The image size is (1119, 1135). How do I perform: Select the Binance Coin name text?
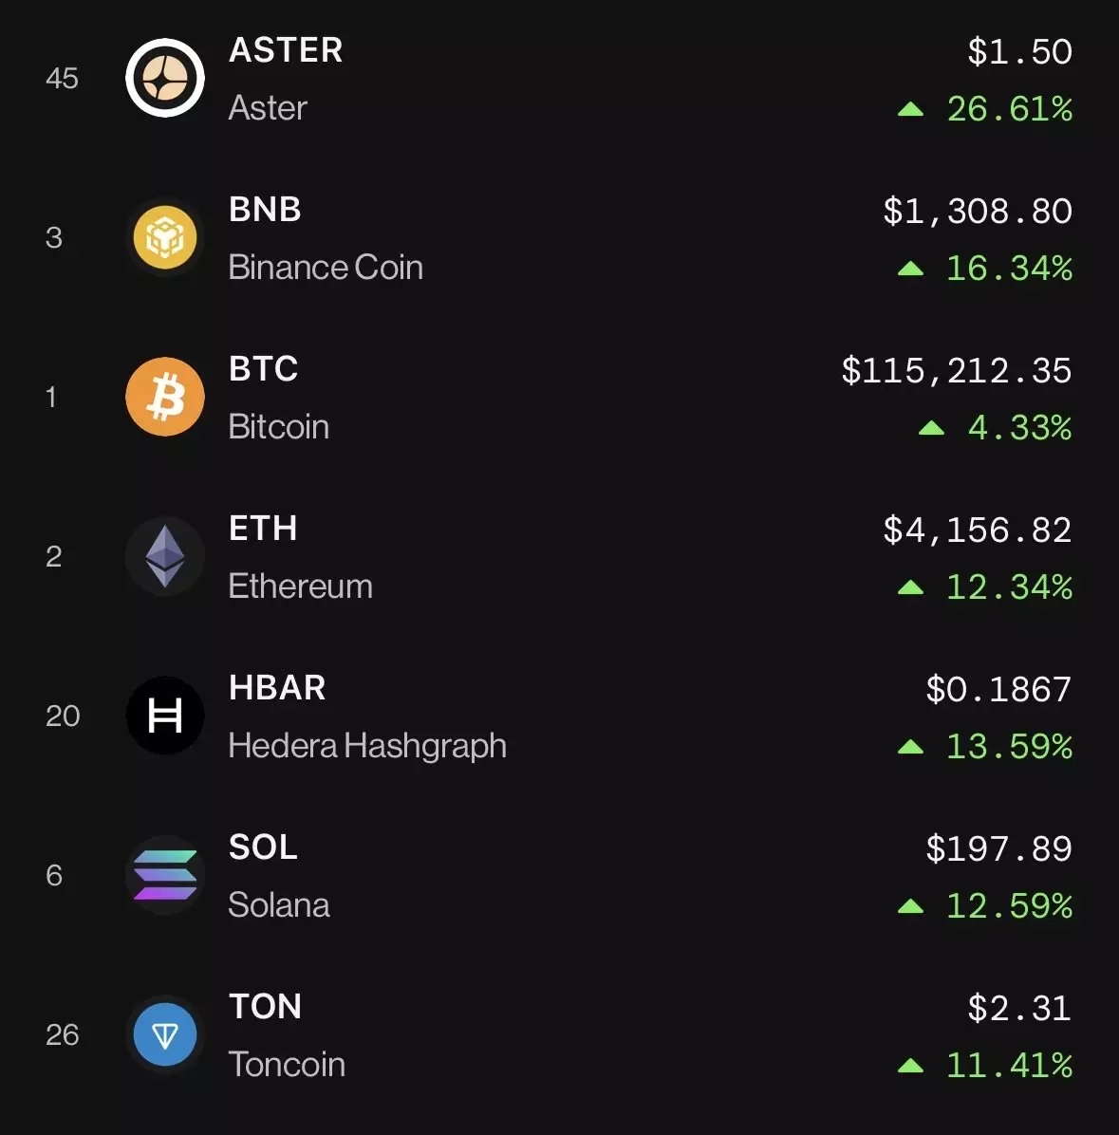point(326,268)
